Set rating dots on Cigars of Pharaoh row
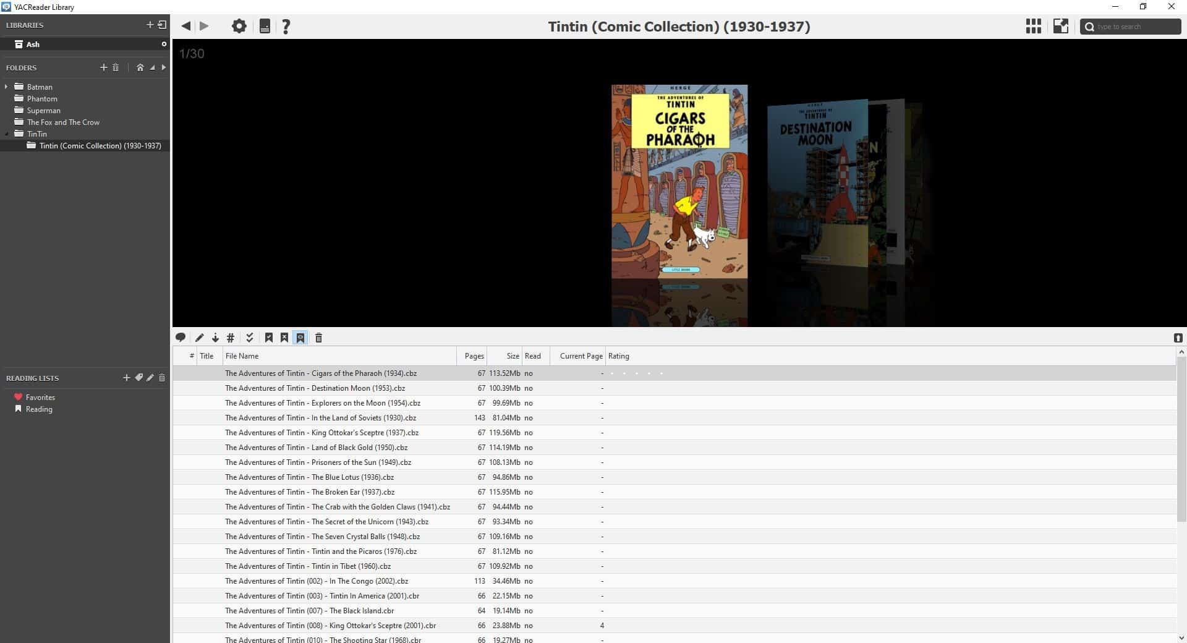Viewport: 1187px width, 643px height. [636, 373]
